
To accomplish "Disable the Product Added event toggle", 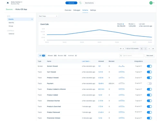I will [x=149, y=95].
